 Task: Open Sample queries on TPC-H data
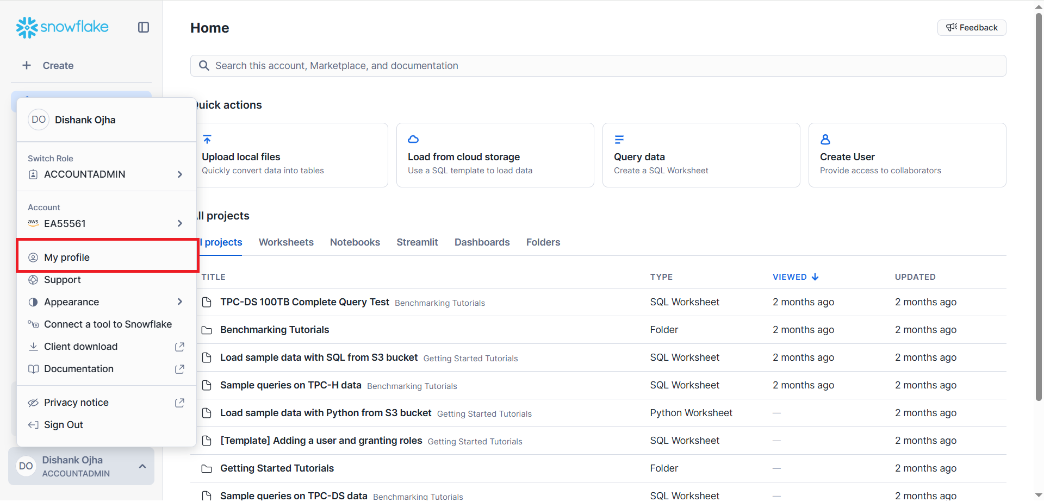pos(291,385)
